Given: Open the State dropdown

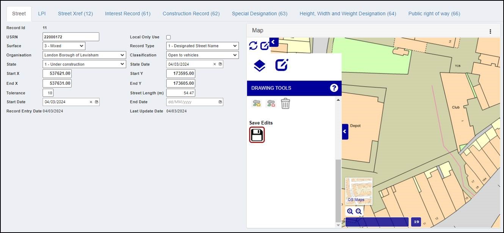Looking at the screenshot, I should [84, 64].
